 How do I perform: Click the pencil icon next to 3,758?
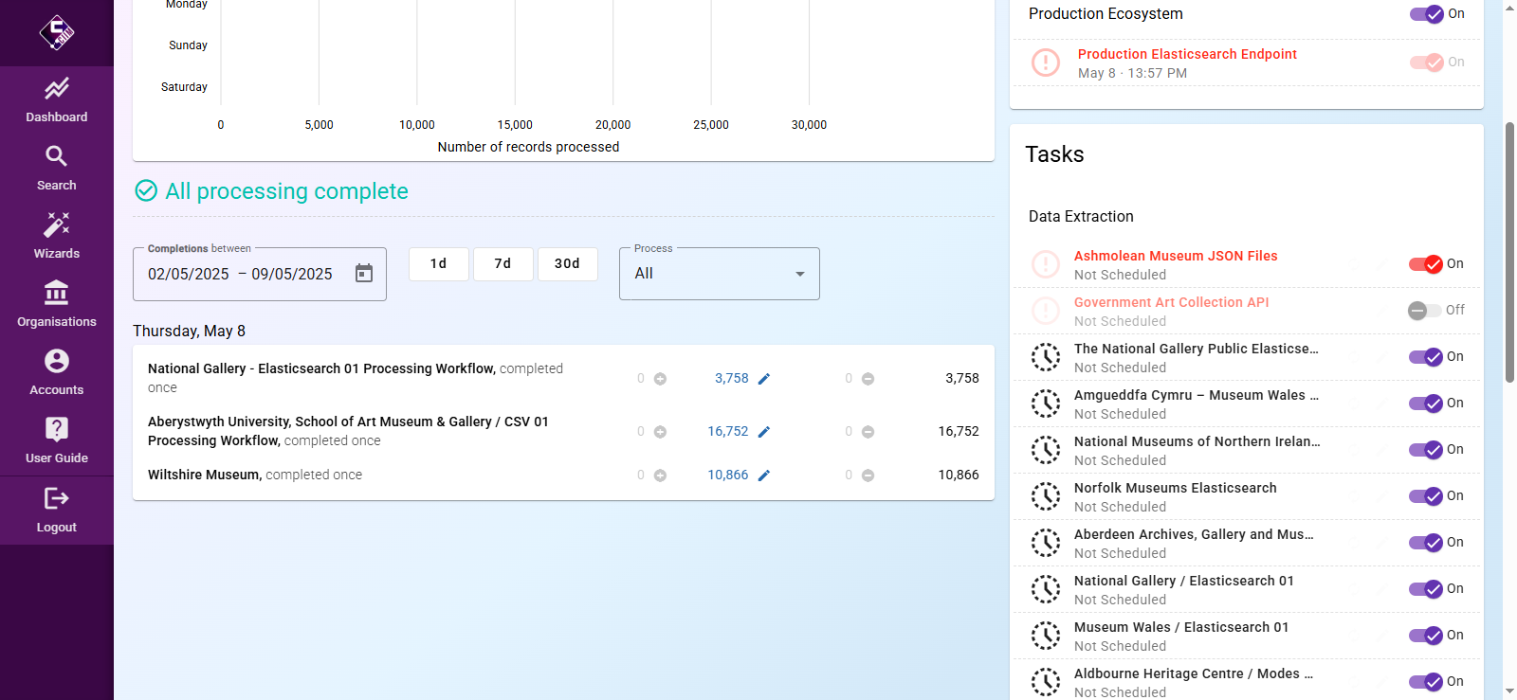(x=764, y=379)
